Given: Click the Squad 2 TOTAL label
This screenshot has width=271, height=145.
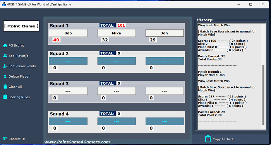Looking at the screenshot, I should coord(108,53).
